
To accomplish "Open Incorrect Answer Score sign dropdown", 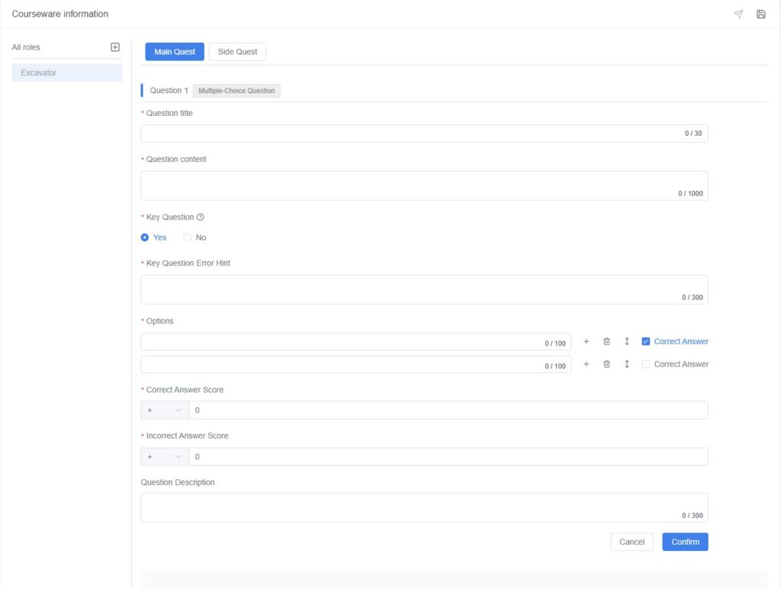I will tap(165, 457).
